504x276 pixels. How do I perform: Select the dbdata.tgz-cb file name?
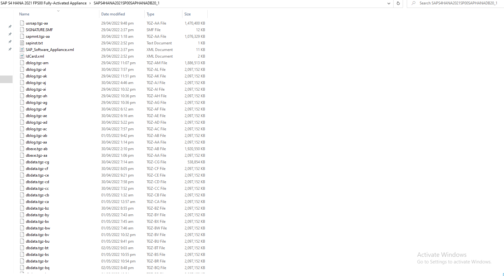[37, 195]
